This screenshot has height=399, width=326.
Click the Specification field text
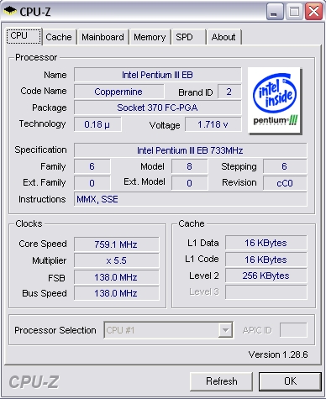tap(191, 150)
